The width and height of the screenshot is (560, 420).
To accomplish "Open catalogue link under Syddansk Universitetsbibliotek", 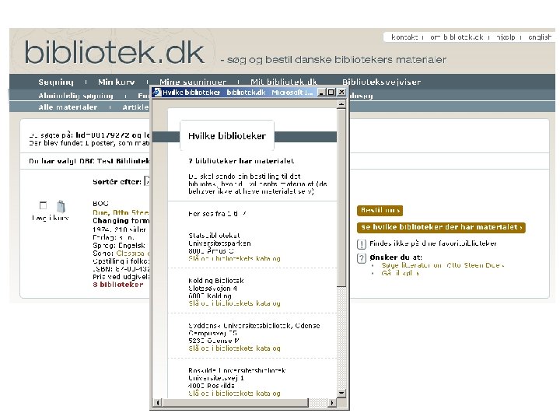I will pyautogui.click(x=234, y=348).
